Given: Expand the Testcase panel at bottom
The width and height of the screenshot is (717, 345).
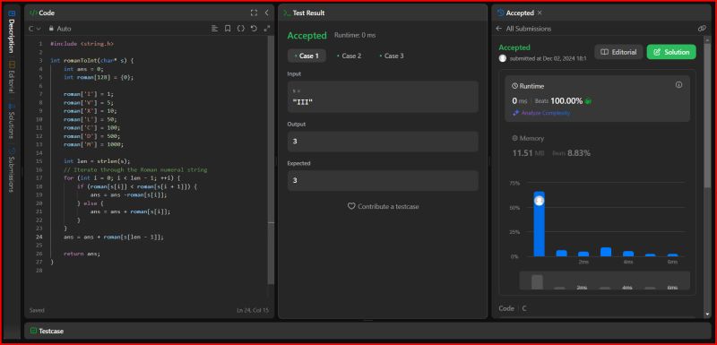Looking at the screenshot, I should pos(47,331).
